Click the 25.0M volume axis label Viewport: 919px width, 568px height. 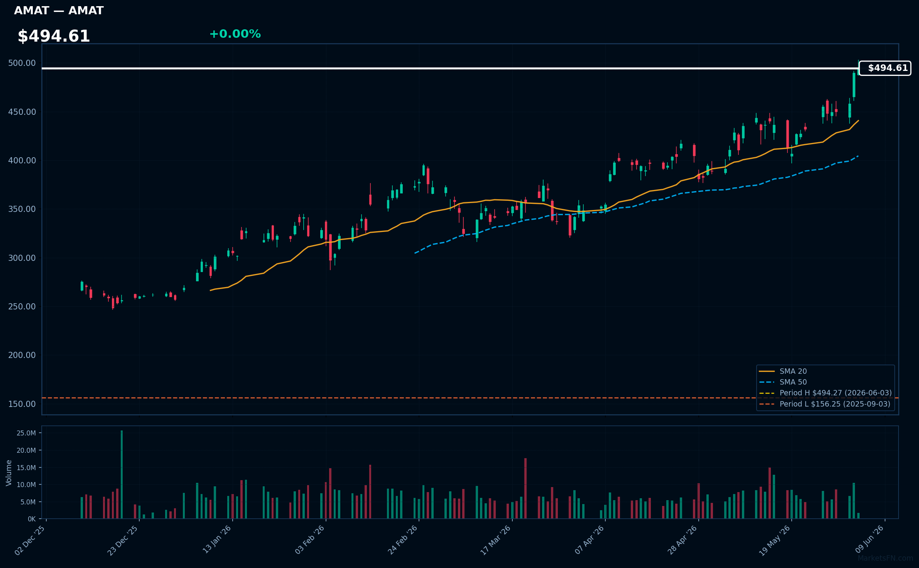click(26, 433)
